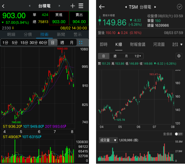Expand the 20T:993.65 moving average setting
This screenshot has width=185, height=164.
(x=55, y=126)
